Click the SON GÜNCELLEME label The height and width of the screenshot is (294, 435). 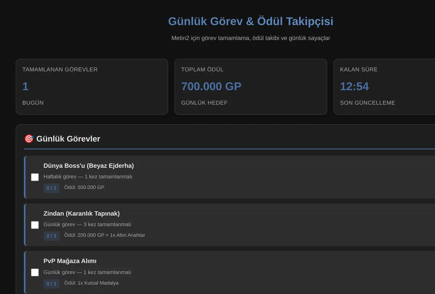368,103
